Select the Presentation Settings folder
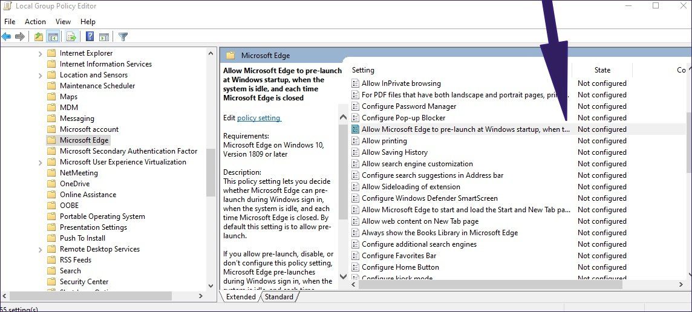This screenshot has width=692, height=312. (x=93, y=227)
